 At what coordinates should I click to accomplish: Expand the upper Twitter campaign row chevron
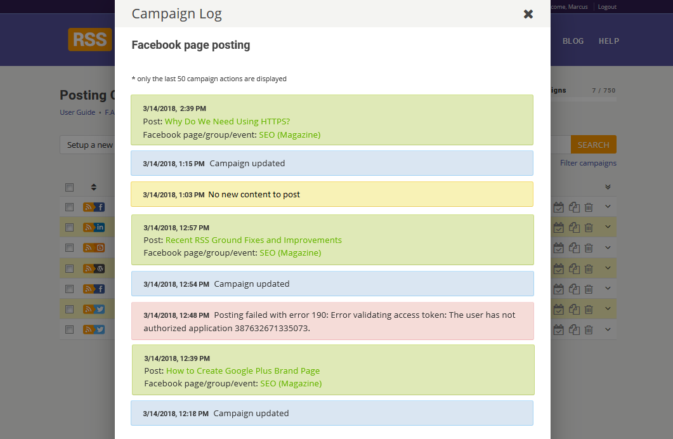[x=608, y=308]
